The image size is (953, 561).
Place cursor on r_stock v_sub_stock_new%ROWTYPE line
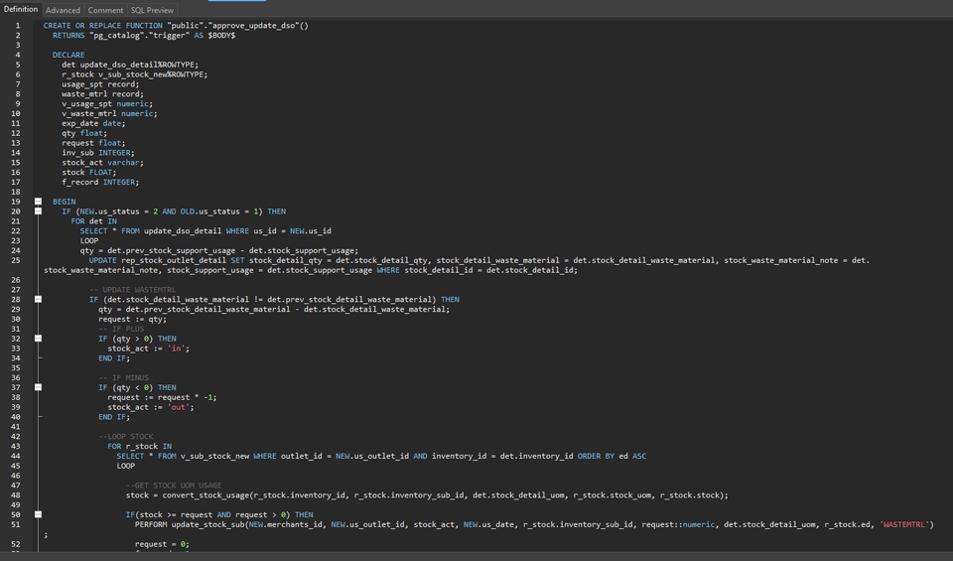click(134, 74)
